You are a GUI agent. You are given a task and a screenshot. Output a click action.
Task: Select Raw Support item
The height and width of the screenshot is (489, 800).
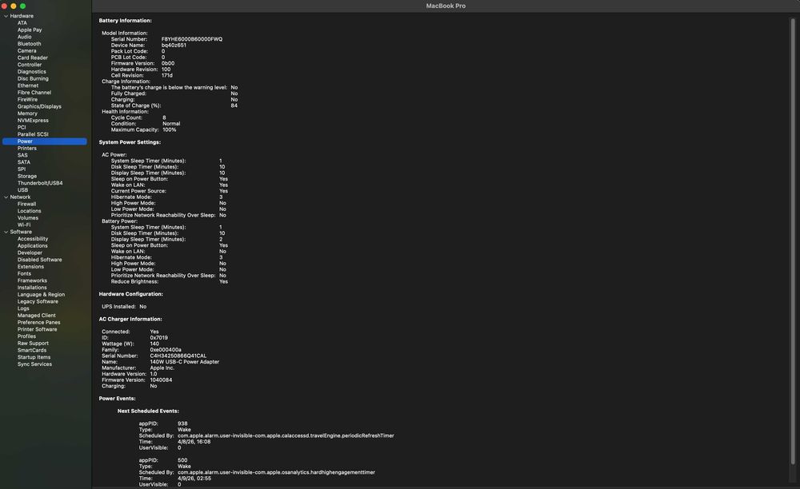pyautogui.click(x=33, y=344)
